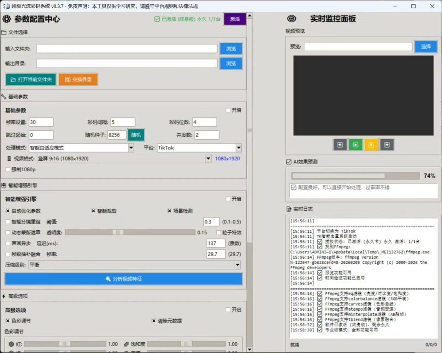The height and width of the screenshot is (353, 442).
Task: Click 帧率设置 field showing 30
Action: pos(41,122)
